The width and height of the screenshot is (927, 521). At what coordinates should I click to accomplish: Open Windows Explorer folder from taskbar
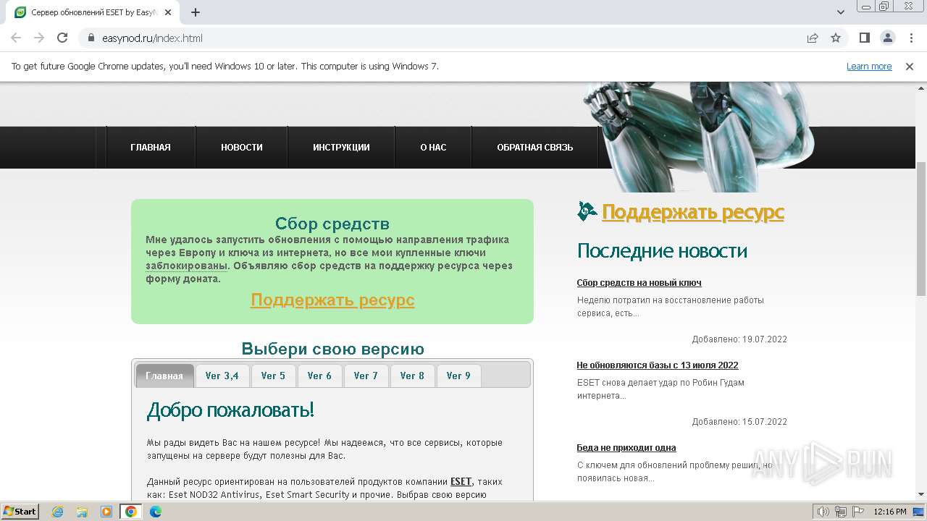(x=82, y=512)
